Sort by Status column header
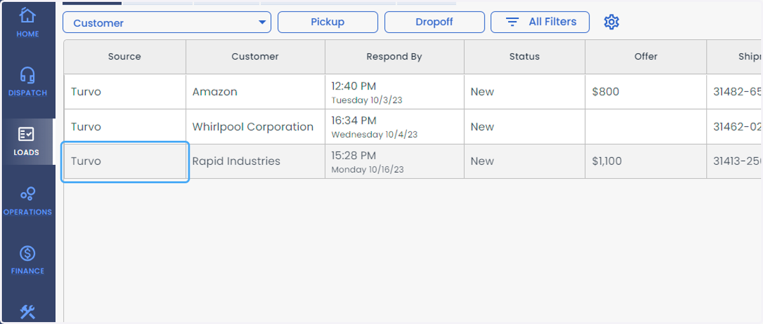This screenshot has width=763, height=324. tap(525, 56)
